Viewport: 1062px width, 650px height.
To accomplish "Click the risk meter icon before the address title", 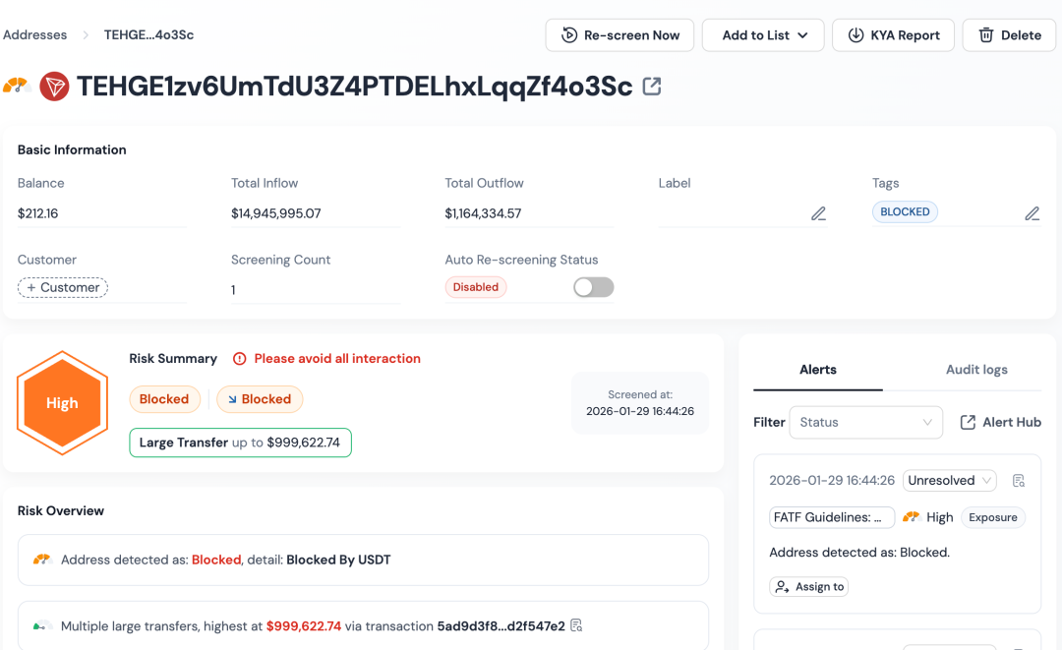I will tap(18, 88).
